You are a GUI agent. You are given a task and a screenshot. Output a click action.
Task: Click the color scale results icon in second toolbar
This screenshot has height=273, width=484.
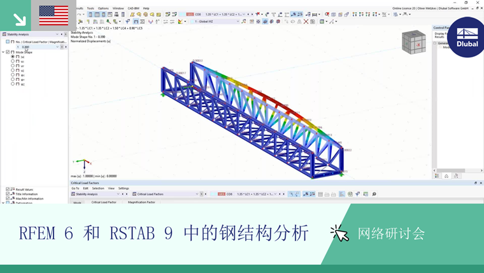(x=180, y=21)
